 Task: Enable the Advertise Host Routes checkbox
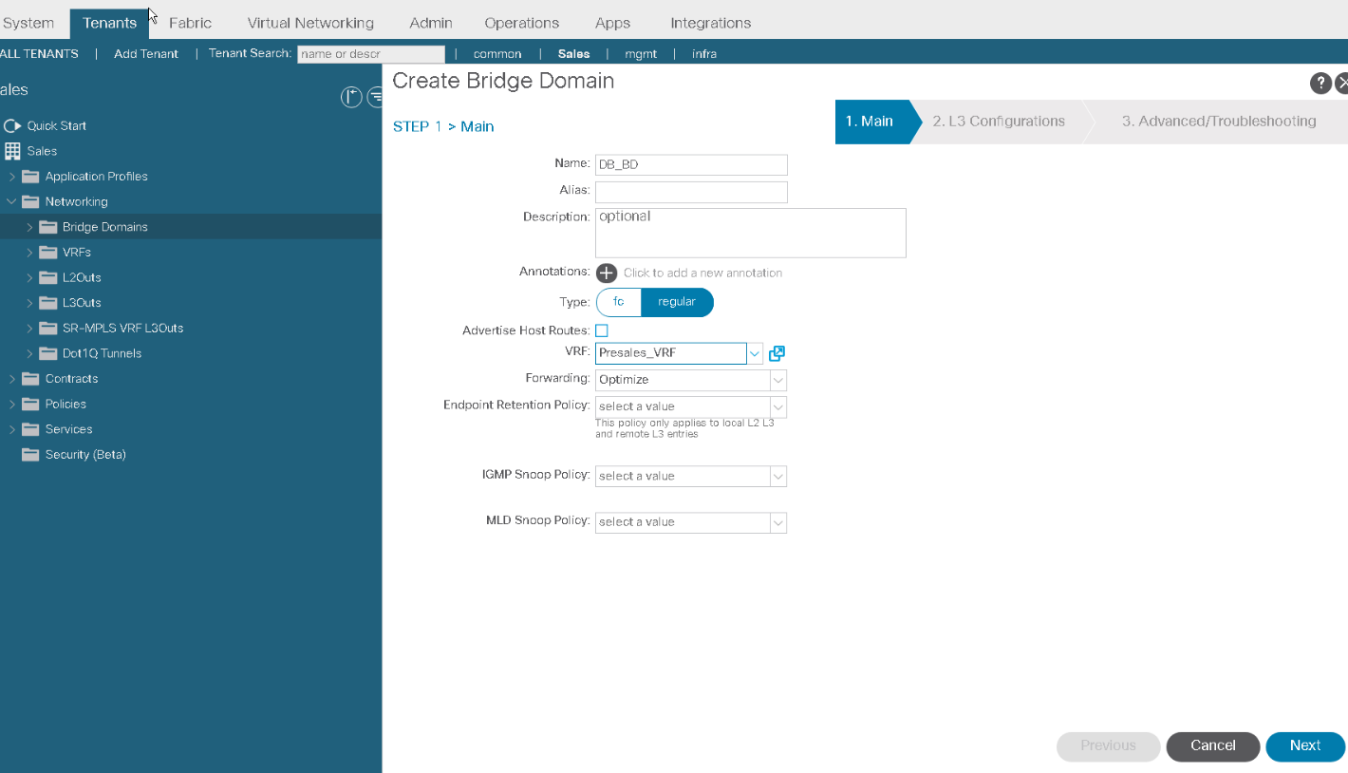tap(602, 330)
